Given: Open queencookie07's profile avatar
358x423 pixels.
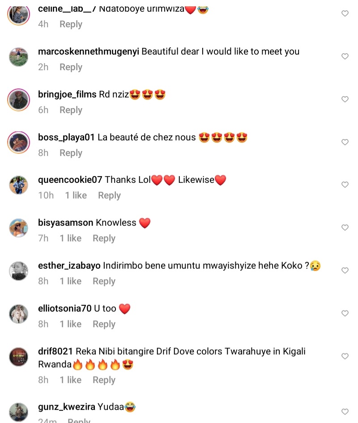Looking at the screenshot, I should coord(19,185).
